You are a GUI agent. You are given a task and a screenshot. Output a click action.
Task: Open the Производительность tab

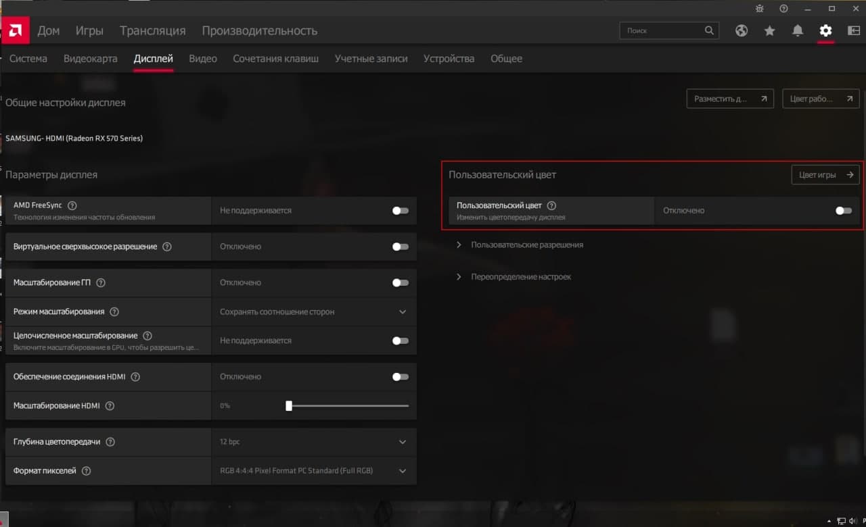click(x=259, y=30)
